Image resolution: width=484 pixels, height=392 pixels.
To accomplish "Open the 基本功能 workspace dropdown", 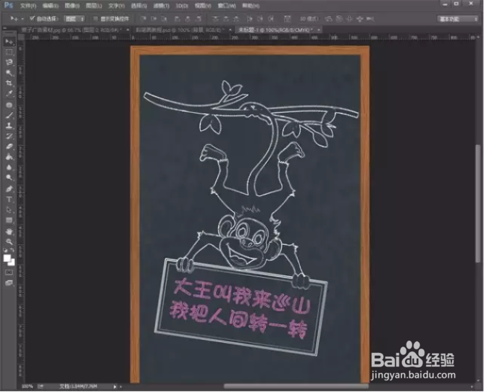I will pyautogui.click(x=457, y=19).
